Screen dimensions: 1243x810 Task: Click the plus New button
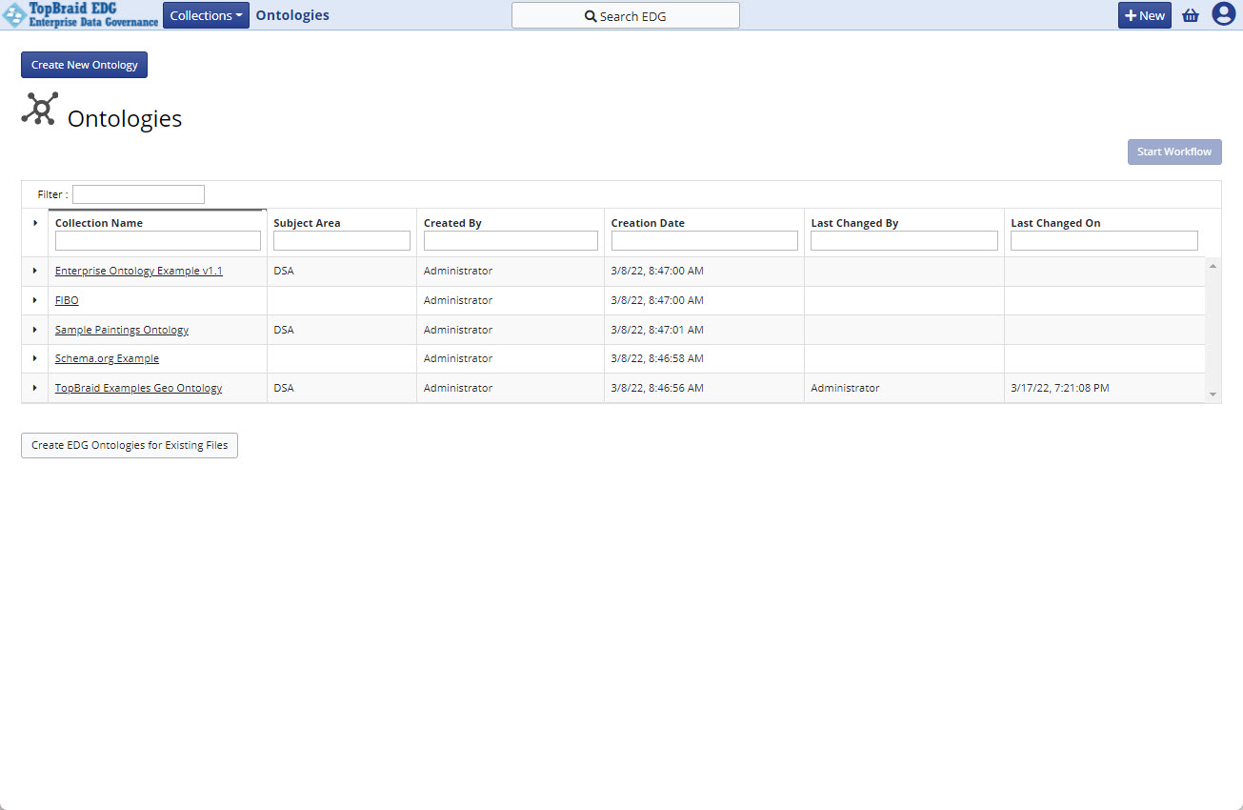tap(1144, 15)
